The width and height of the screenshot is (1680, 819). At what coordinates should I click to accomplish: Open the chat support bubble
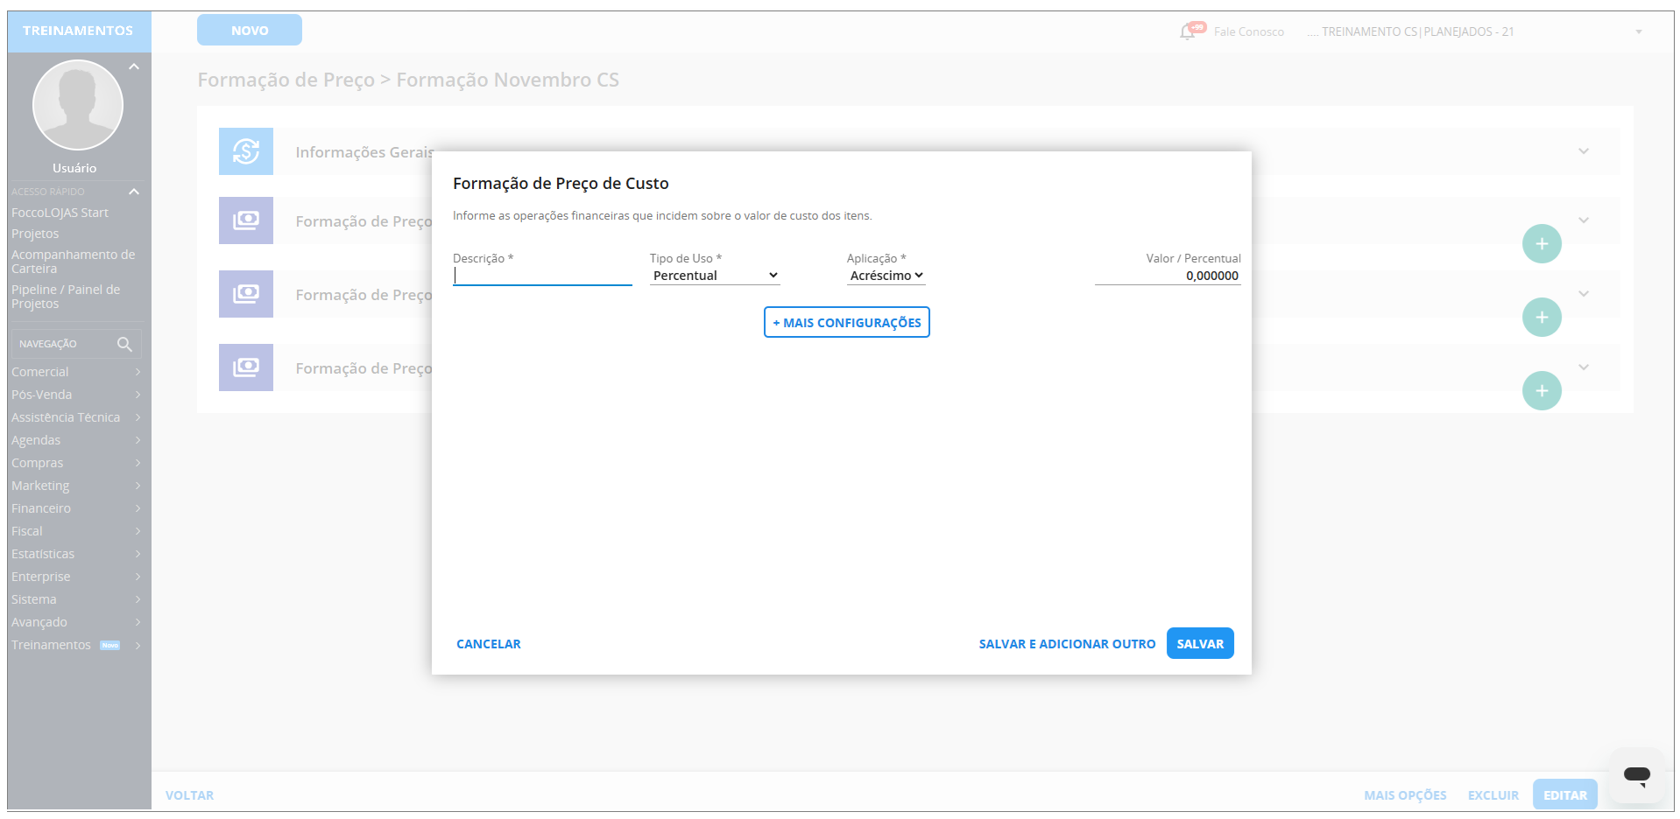(1636, 775)
